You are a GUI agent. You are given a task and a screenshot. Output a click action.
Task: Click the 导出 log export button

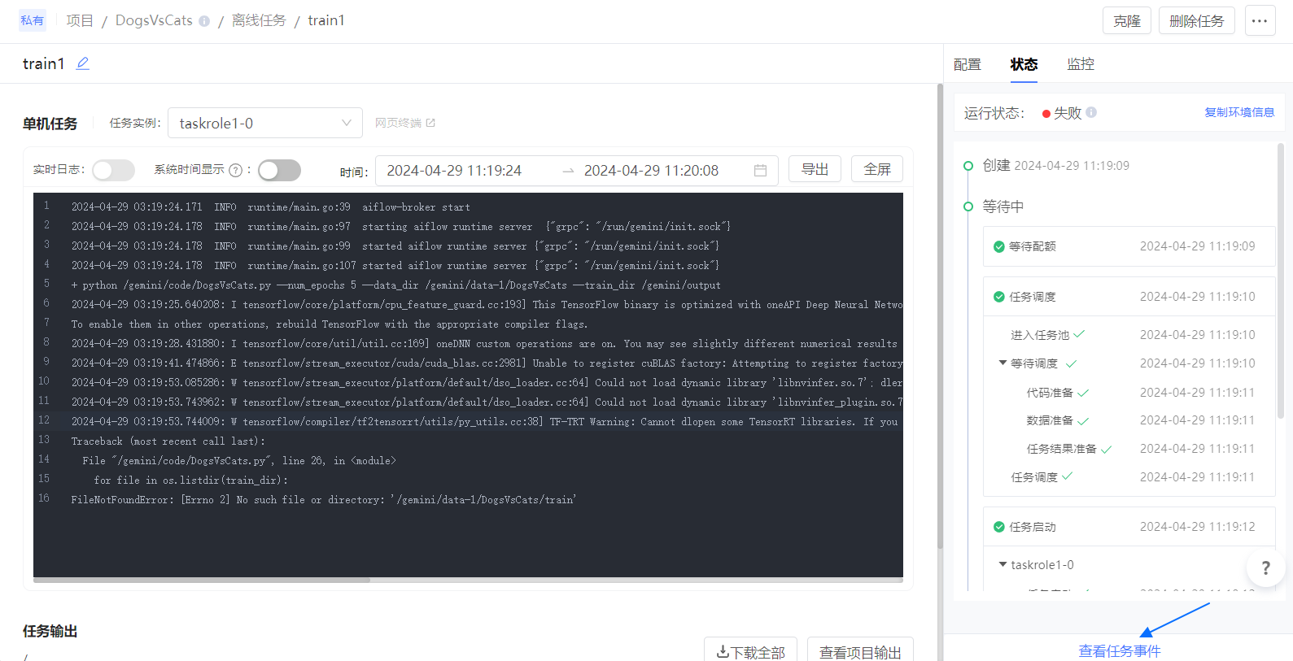pyautogui.click(x=814, y=169)
